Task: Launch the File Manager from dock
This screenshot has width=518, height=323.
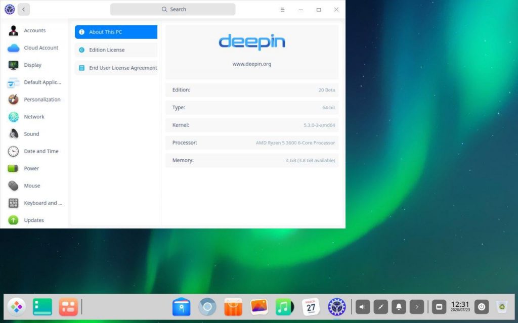Action: pyautogui.click(x=182, y=307)
